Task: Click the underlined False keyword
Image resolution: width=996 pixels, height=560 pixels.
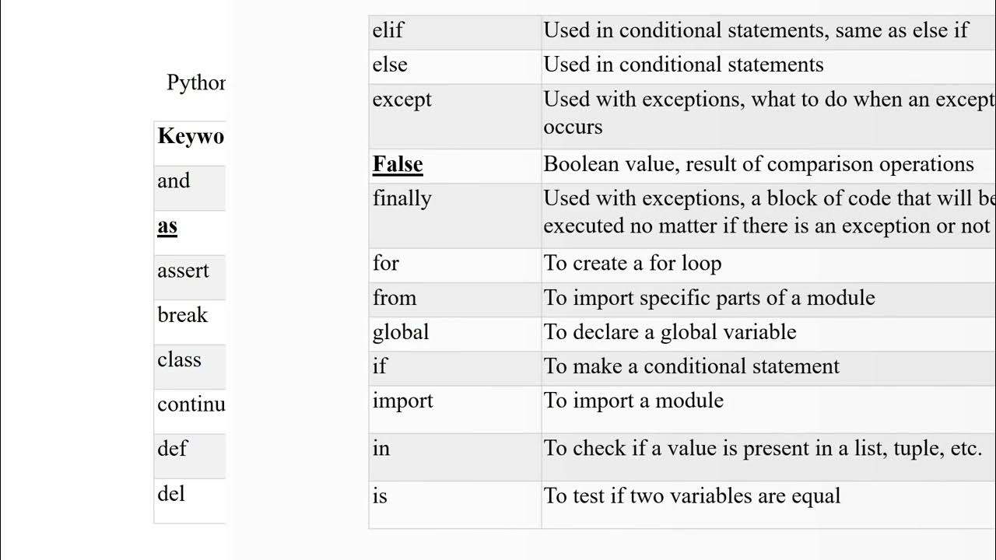Action: pyautogui.click(x=398, y=164)
